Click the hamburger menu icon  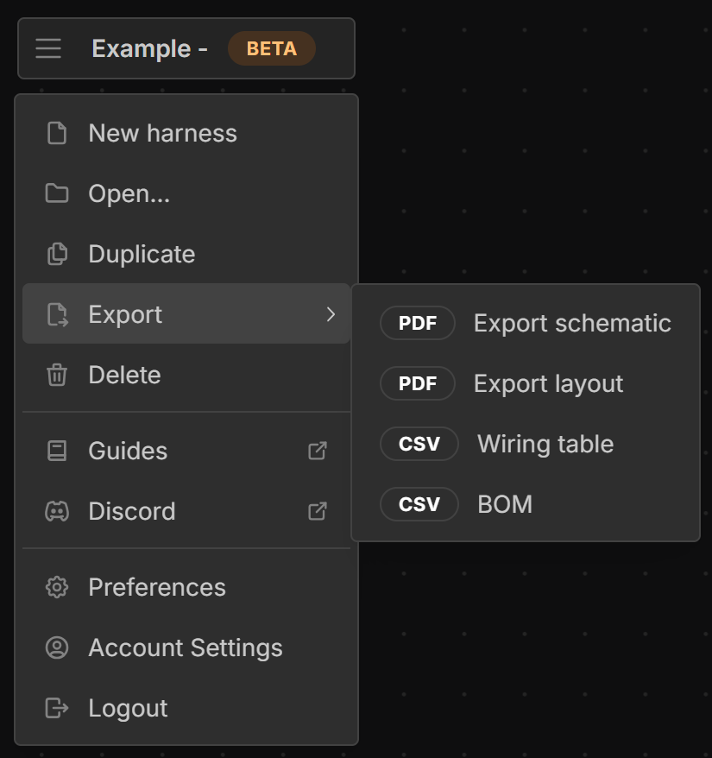coord(48,48)
